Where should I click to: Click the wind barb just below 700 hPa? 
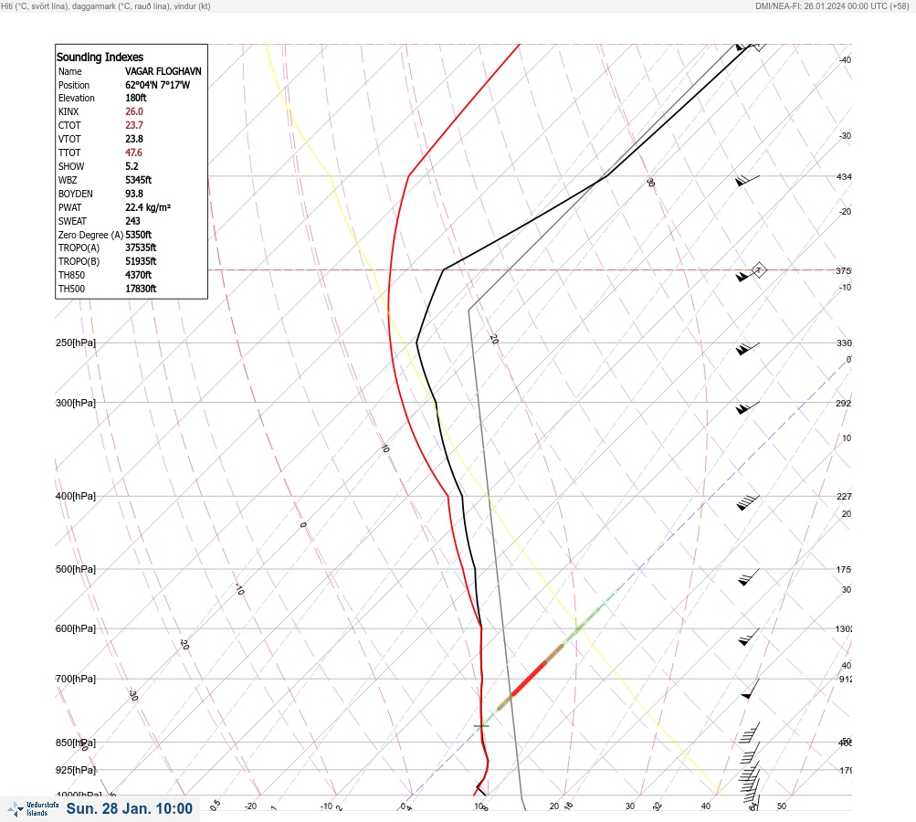[x=750, y=690]
